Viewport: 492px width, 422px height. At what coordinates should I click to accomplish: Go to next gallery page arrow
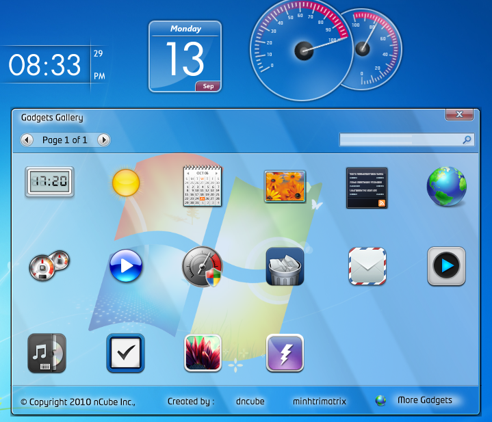103,140
